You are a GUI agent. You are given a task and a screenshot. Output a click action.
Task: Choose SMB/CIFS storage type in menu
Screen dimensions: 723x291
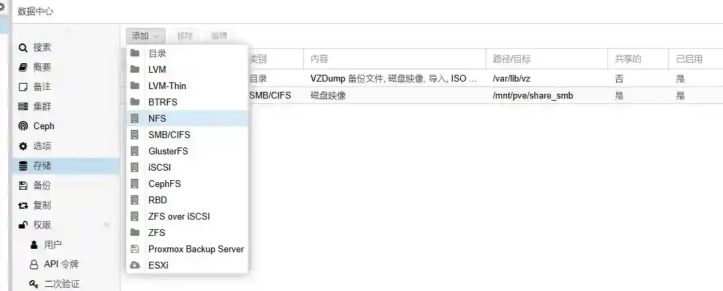pyautogui.click(x=188, y=135)
